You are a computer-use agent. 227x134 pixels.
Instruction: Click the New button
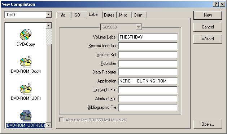pyautogui.click(x=208, y=15)
